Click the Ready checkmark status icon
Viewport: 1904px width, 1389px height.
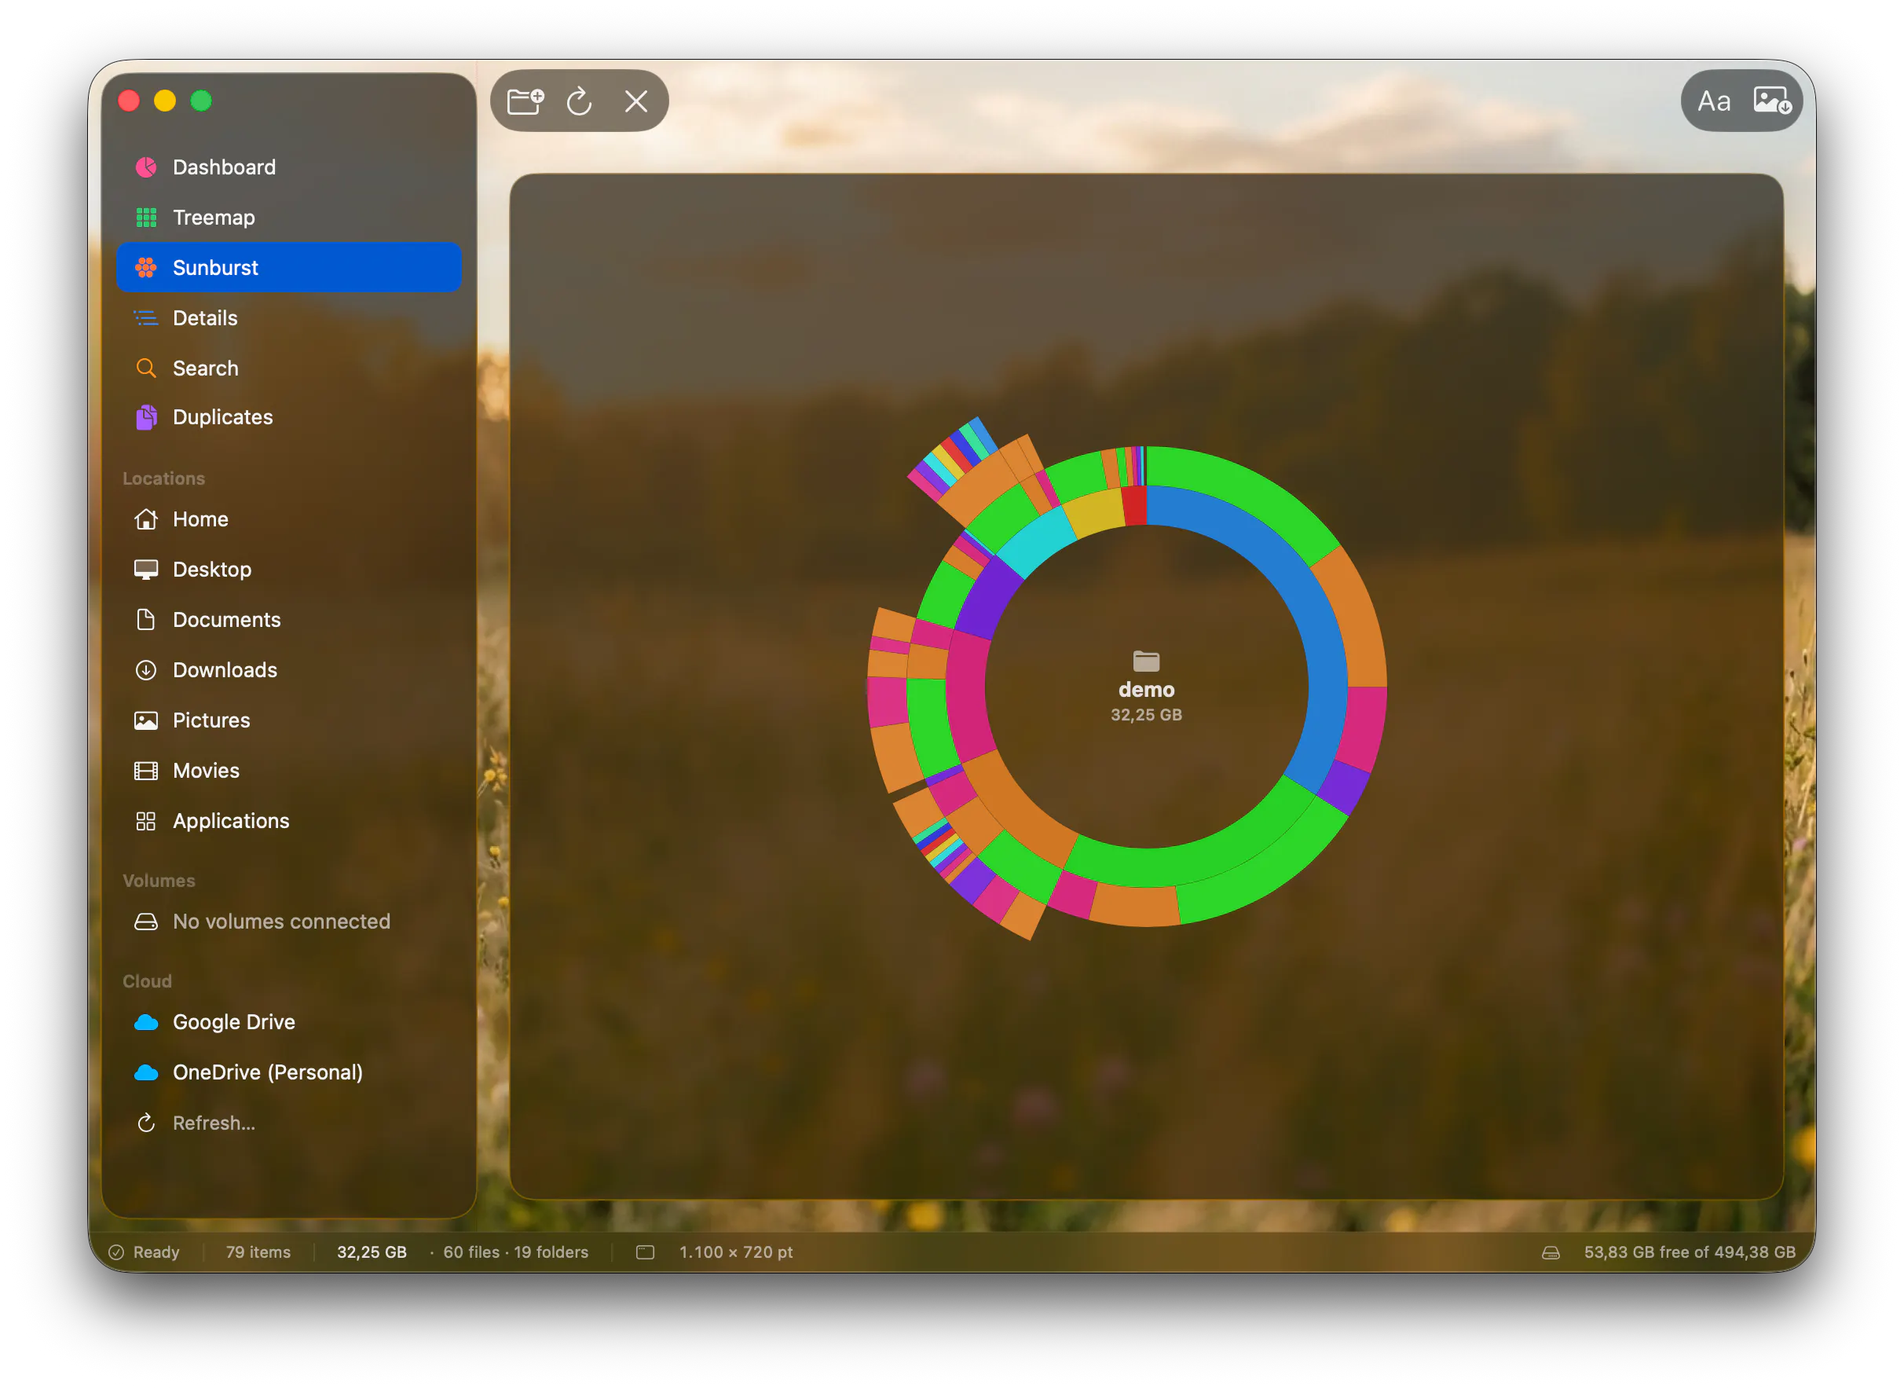117,1252
